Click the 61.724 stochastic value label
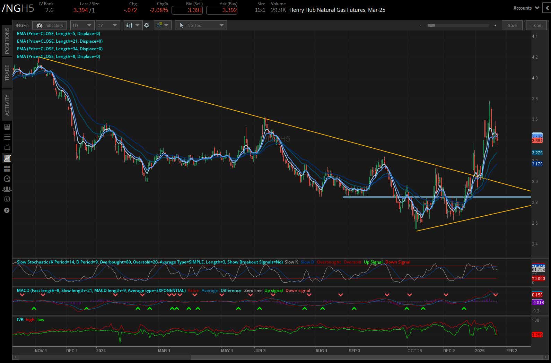The width and height of the screenshot is (551, 363). click(x=538, y=270)
